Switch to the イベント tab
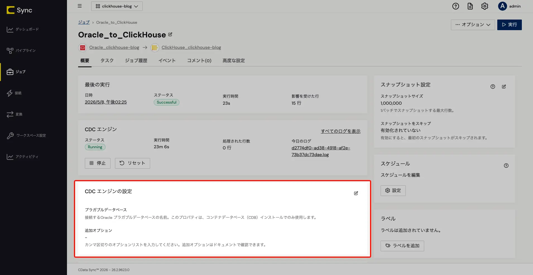The height and width of the screenshot is (275, 533). 167,61
